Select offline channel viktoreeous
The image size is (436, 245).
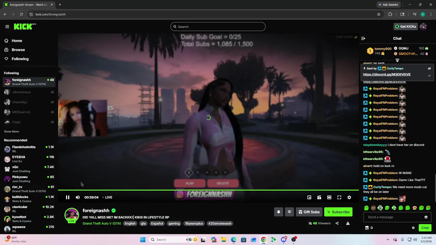point(29,92)
